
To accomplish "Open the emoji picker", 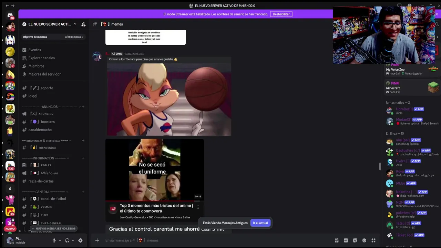I will coord(364,240).
